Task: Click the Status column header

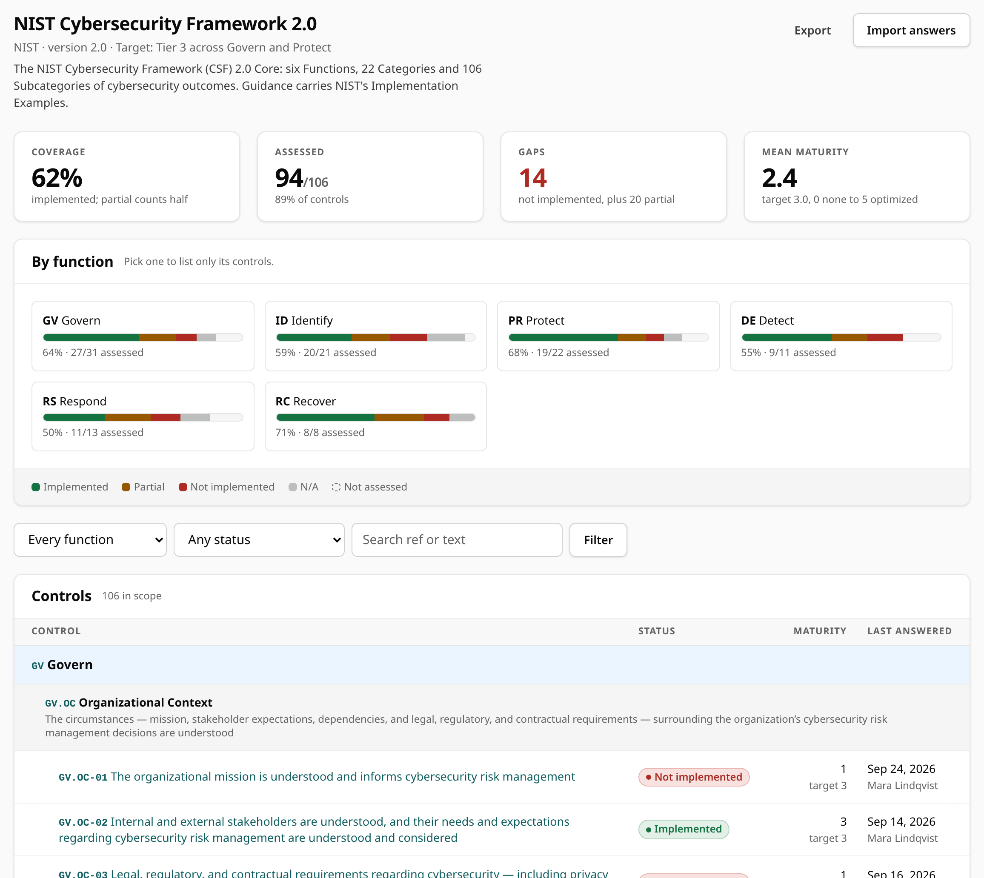Action: coord(656,631)
